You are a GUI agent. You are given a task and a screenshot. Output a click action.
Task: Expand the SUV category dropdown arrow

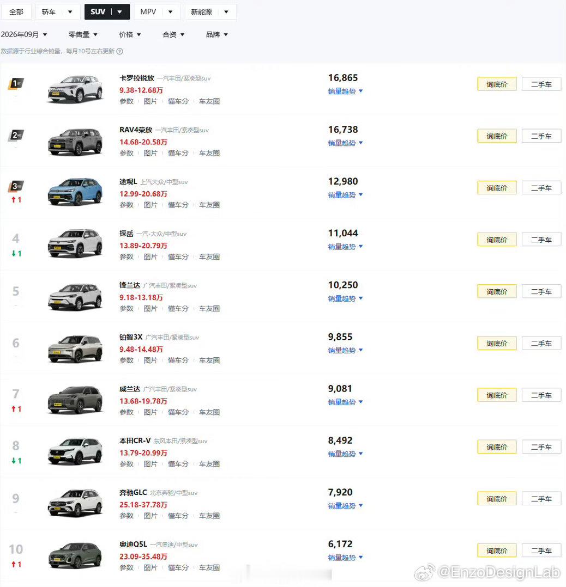[120, 12]
